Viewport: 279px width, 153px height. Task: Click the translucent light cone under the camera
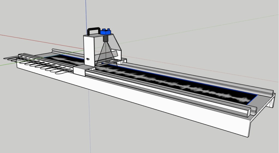(107, 53)
